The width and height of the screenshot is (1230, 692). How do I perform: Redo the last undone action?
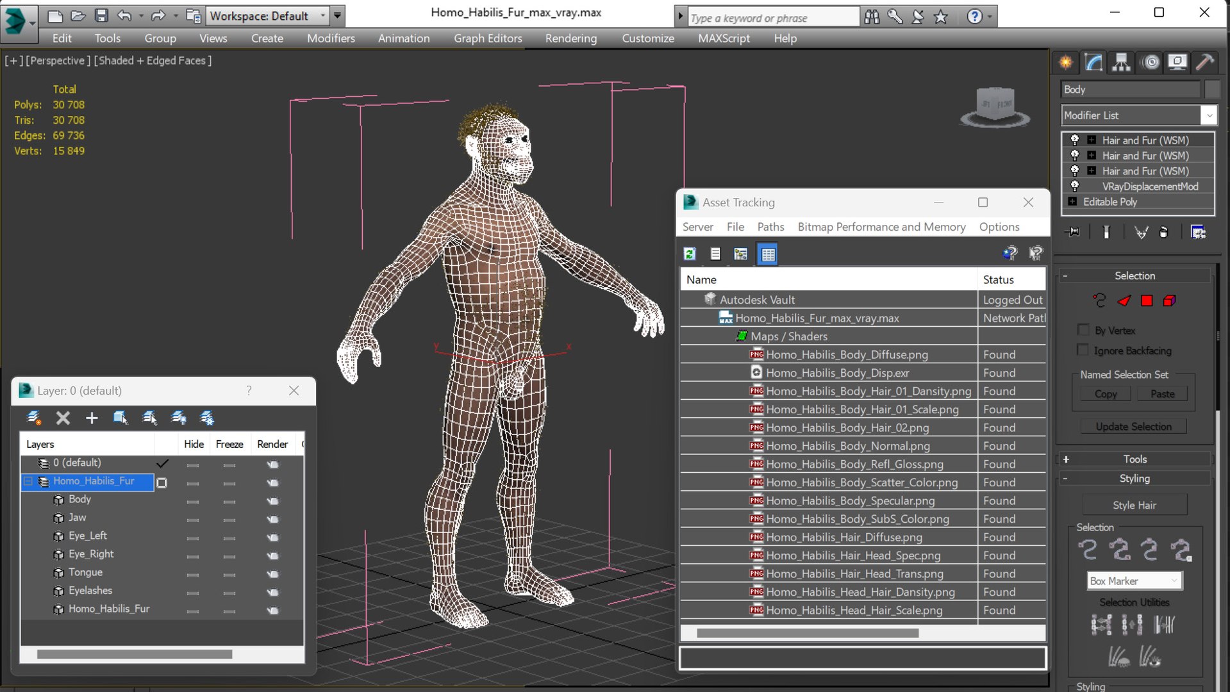tap(158, 16)
